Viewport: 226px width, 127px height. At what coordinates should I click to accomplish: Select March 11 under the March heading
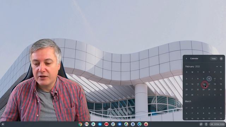pos(215,114)
